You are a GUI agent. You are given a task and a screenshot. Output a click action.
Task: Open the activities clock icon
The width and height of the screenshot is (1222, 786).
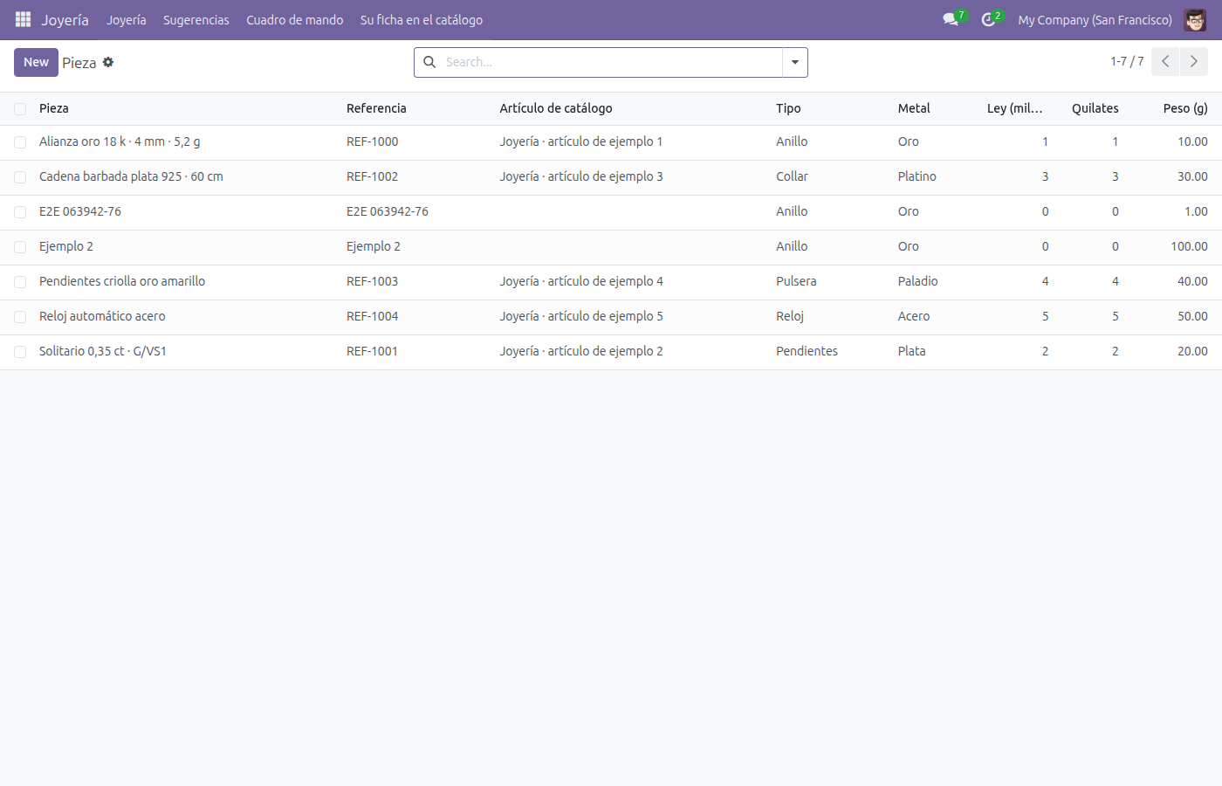click(989, 19)
